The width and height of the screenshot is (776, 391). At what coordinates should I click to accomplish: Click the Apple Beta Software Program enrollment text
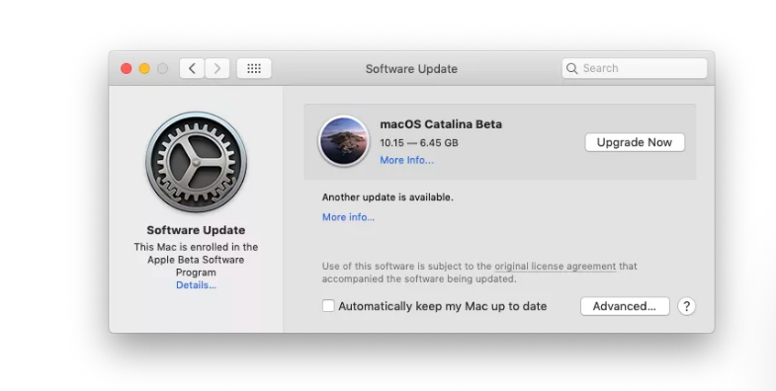[x=196, y=260]
